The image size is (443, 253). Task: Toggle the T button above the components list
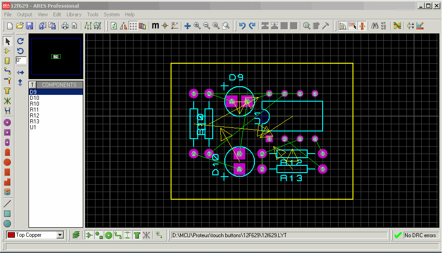[x=33, y=84]
